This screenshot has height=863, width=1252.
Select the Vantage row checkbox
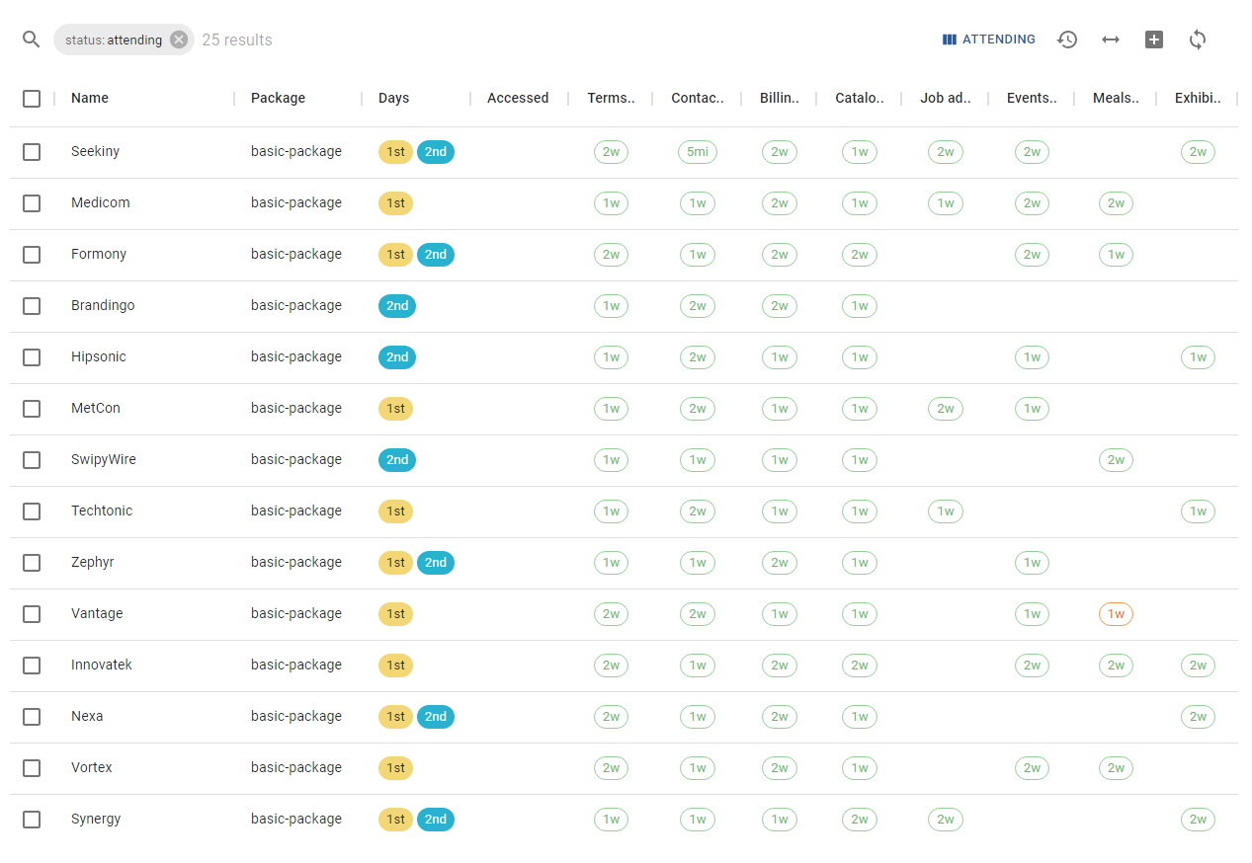pos(32,614)
